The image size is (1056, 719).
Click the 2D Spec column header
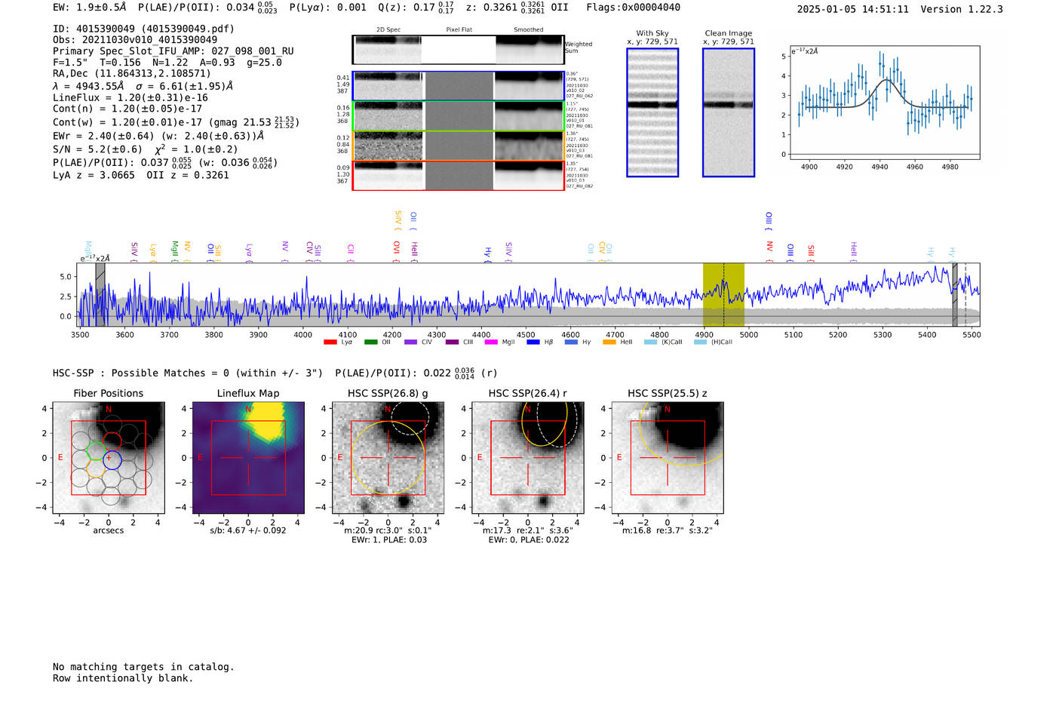(388, 29)
